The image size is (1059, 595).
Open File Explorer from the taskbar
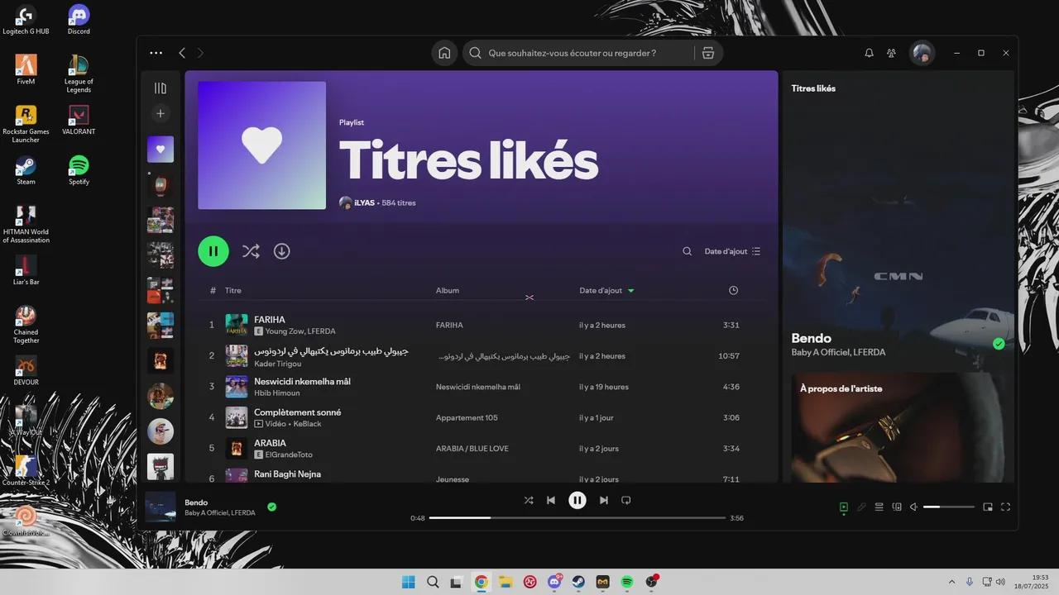tap(506, 582)
